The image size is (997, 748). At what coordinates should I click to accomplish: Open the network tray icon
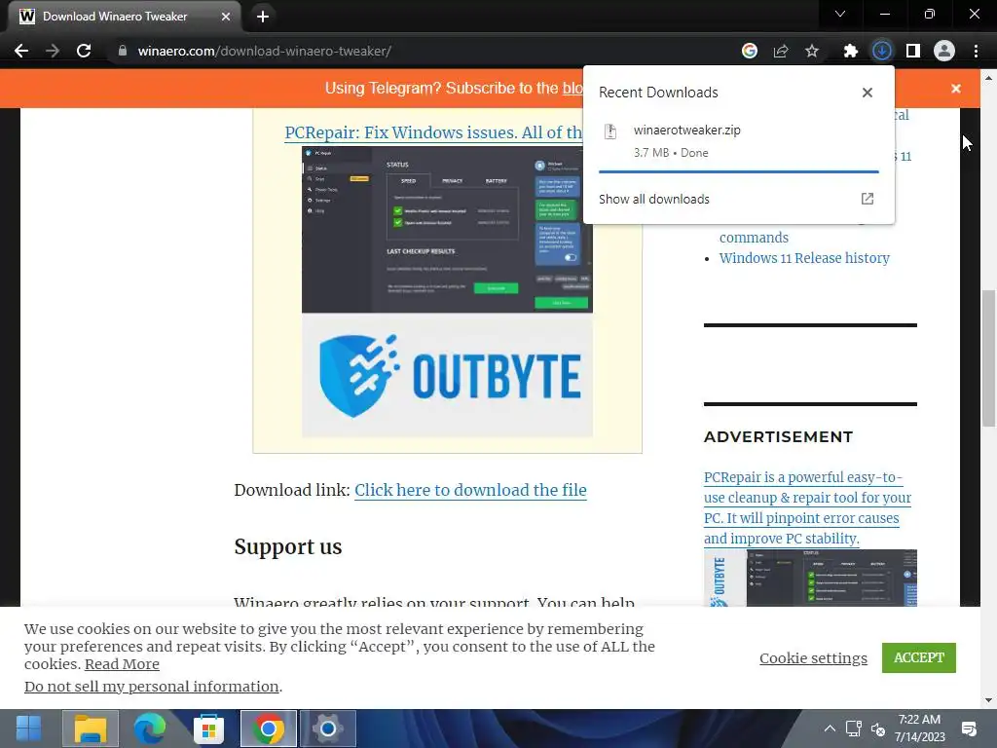click(854, 729)
